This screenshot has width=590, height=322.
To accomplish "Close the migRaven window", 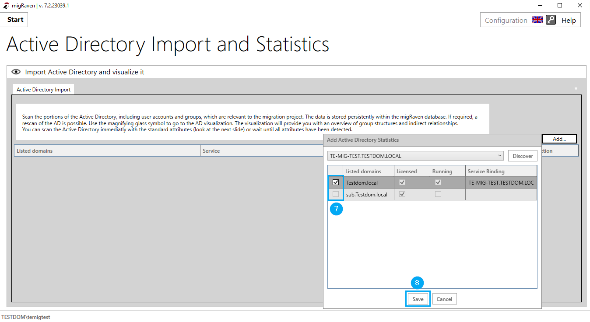I will click(580, 6).
